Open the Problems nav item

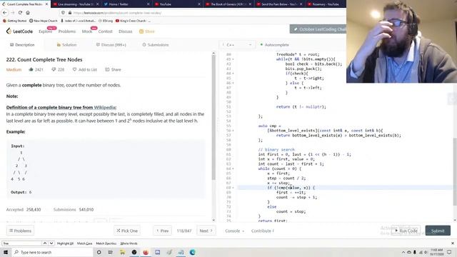point(66,31)
